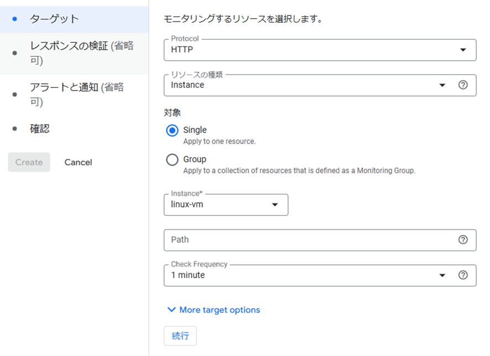Image resolution: width=490 pixels, height=356 pixels.
Task: Select the Single radio button
Action: [172, 130]
